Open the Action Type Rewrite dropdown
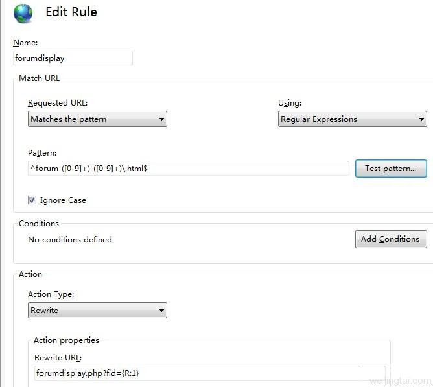This screenshot has height=387, width=433. click(x=97, y=311)
